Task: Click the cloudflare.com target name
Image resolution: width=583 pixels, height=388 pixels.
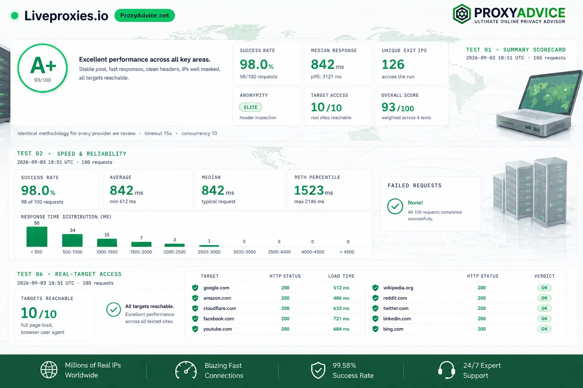Action: point(220,308)
